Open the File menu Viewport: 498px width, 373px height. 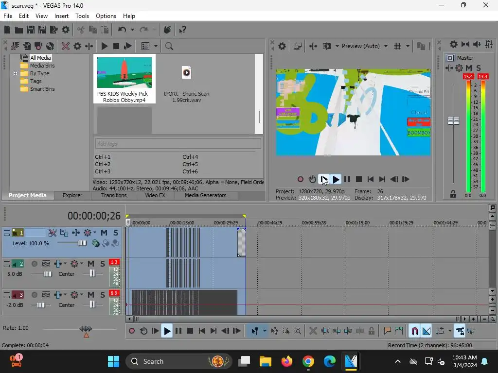[8, 16]
